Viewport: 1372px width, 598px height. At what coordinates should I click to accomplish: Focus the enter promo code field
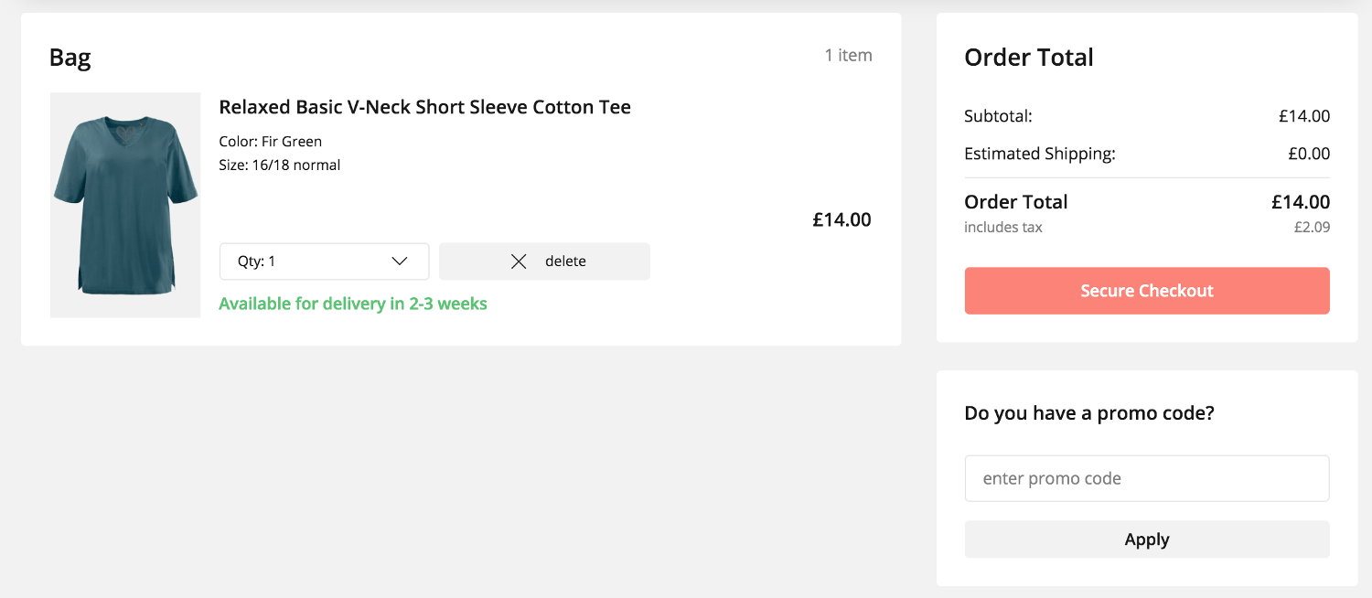coord(1147,478)
